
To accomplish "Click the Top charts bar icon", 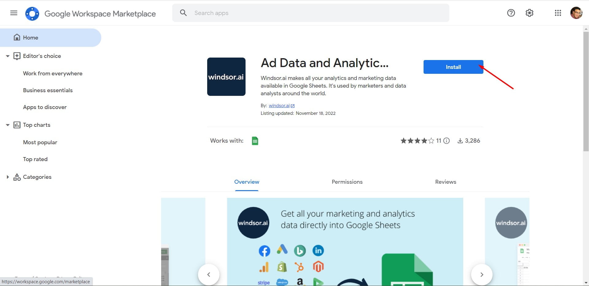I will pos(17,125).
